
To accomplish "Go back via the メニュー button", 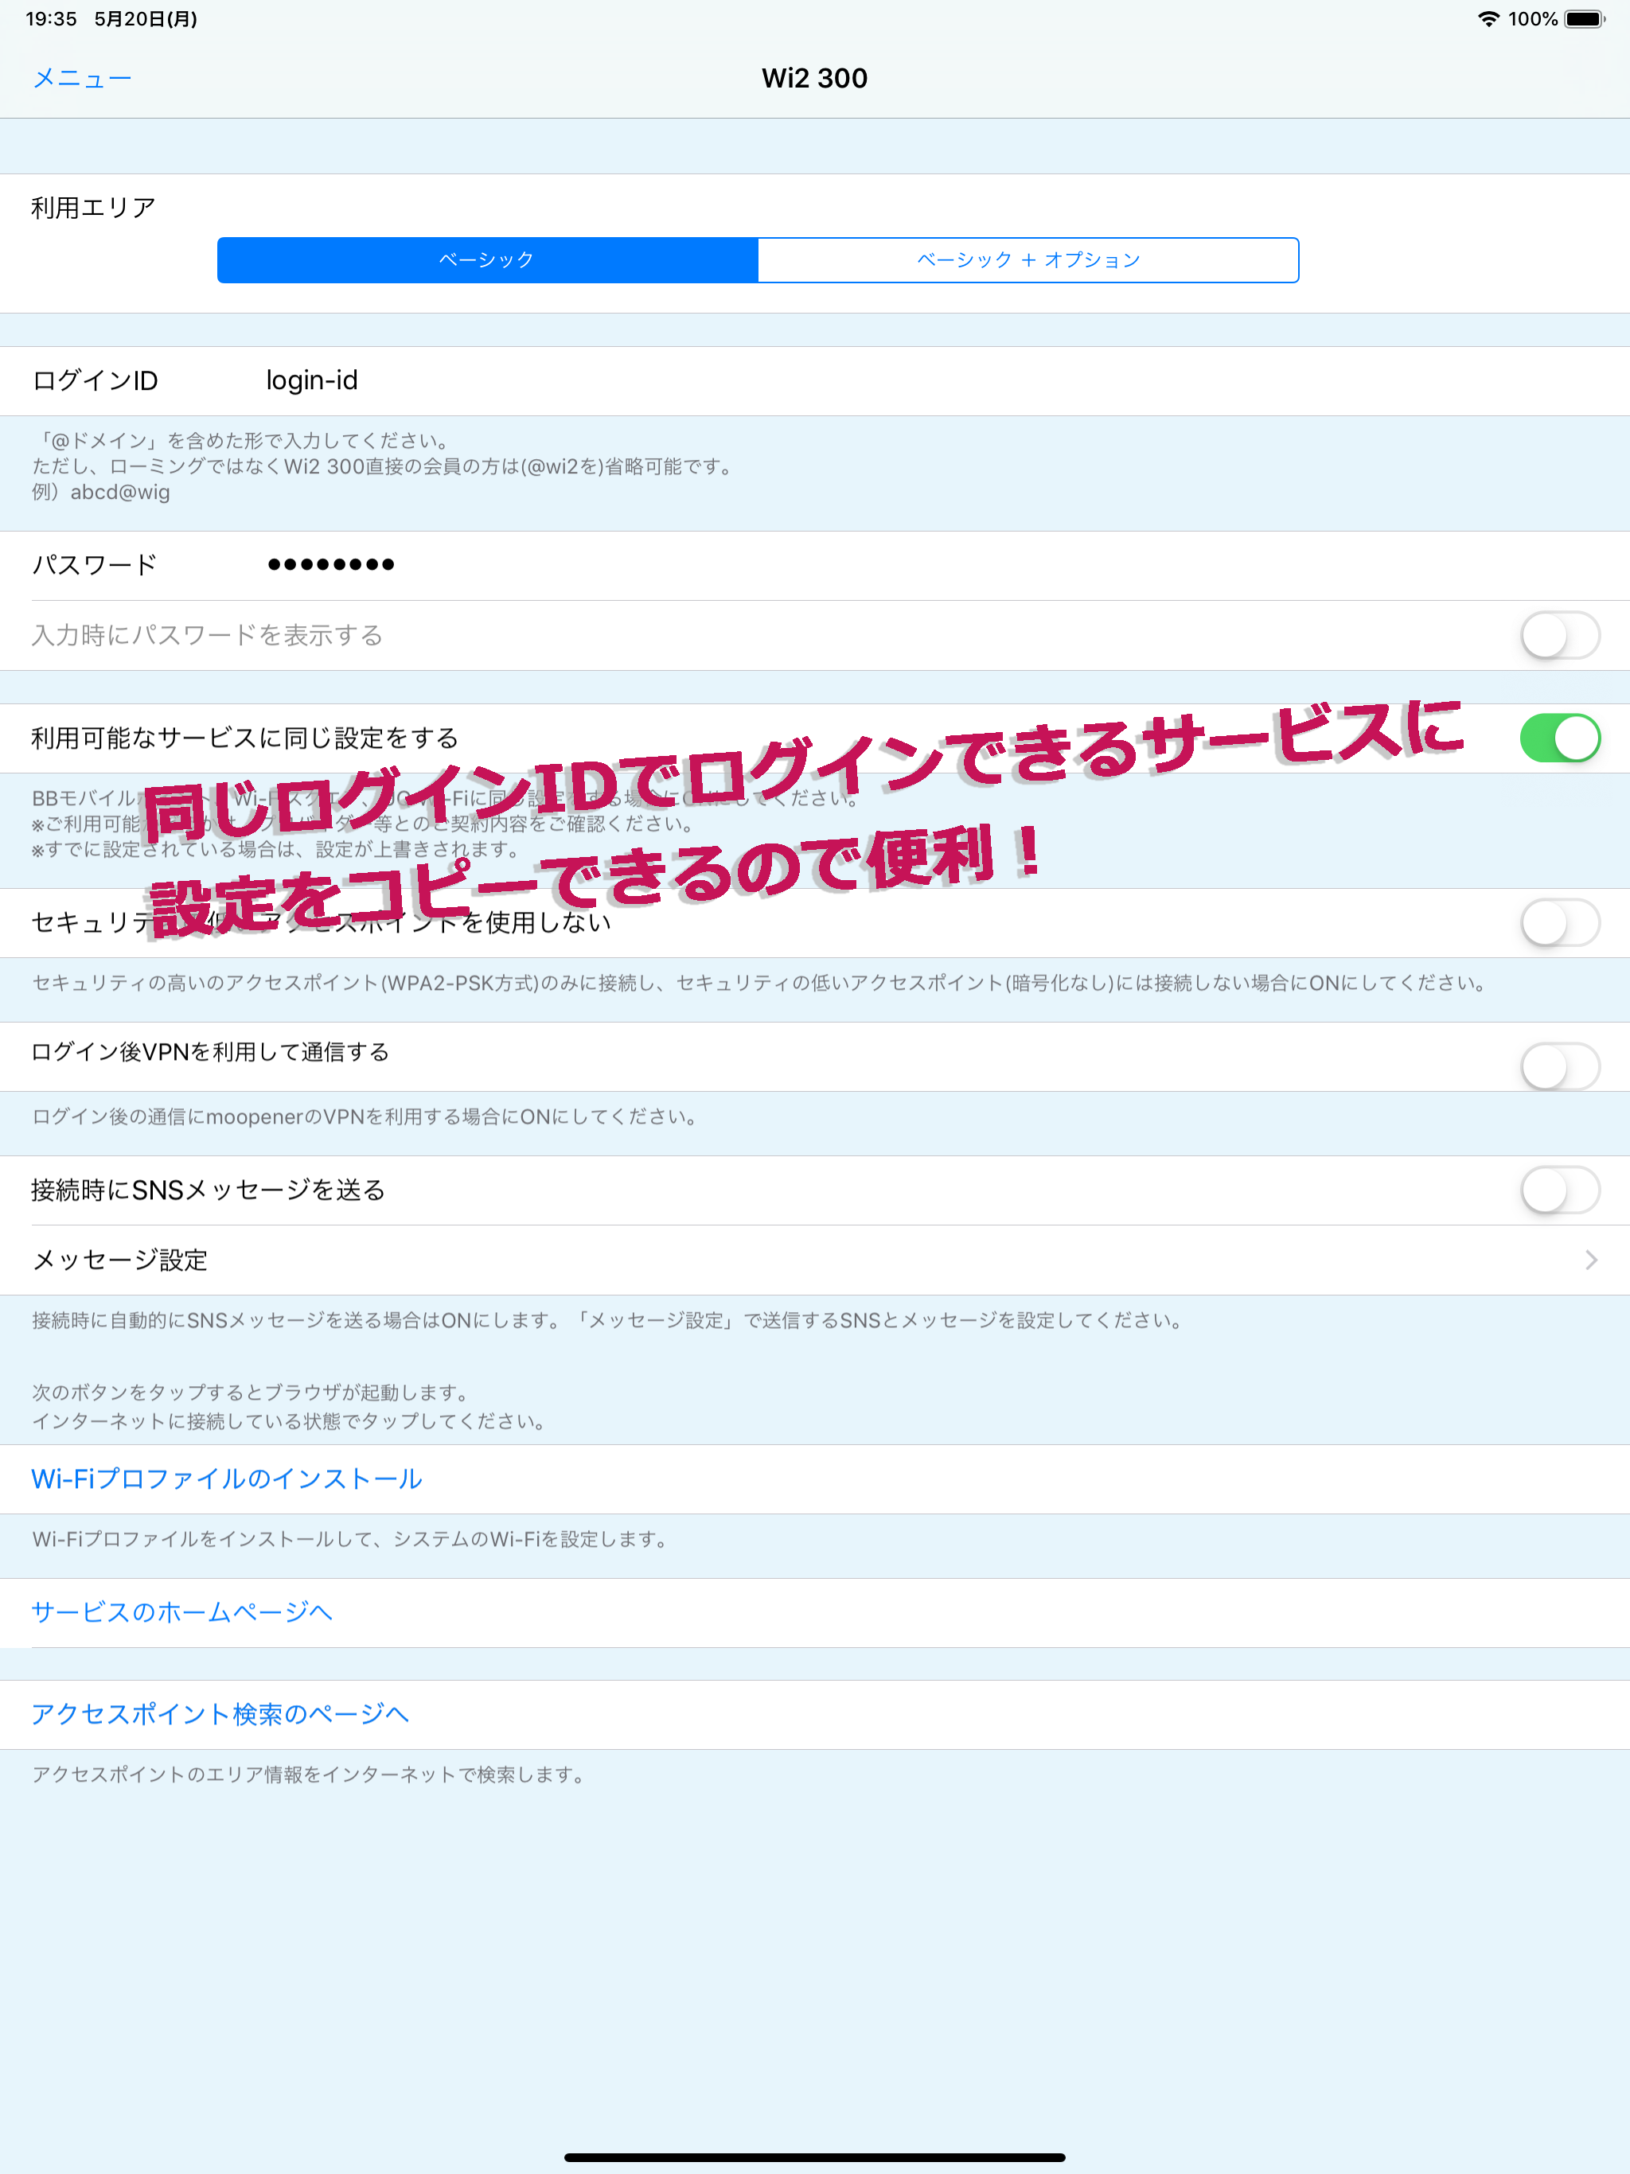I will 83,79.
